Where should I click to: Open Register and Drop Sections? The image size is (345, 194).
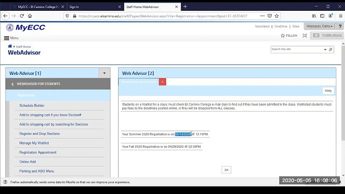39,134
